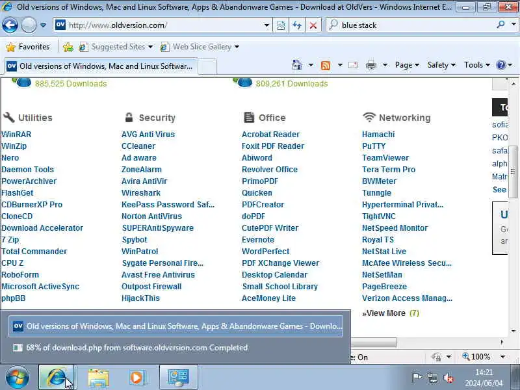Click the red Stop loading icon

[x=313, y=25]
